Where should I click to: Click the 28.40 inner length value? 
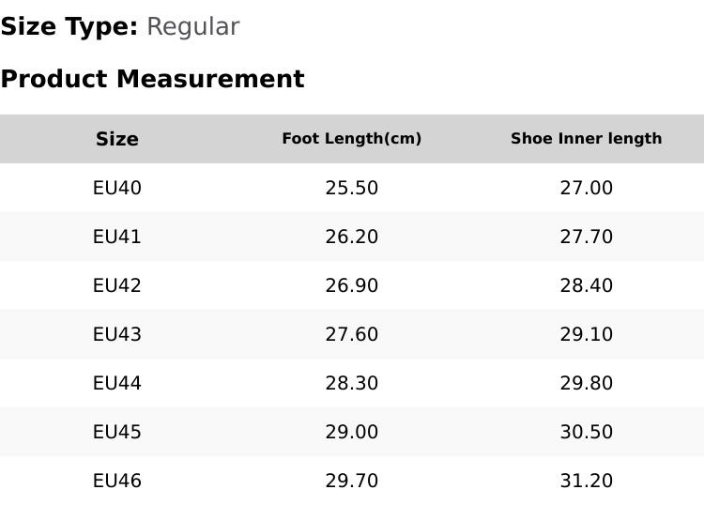[x=587, y=285]
